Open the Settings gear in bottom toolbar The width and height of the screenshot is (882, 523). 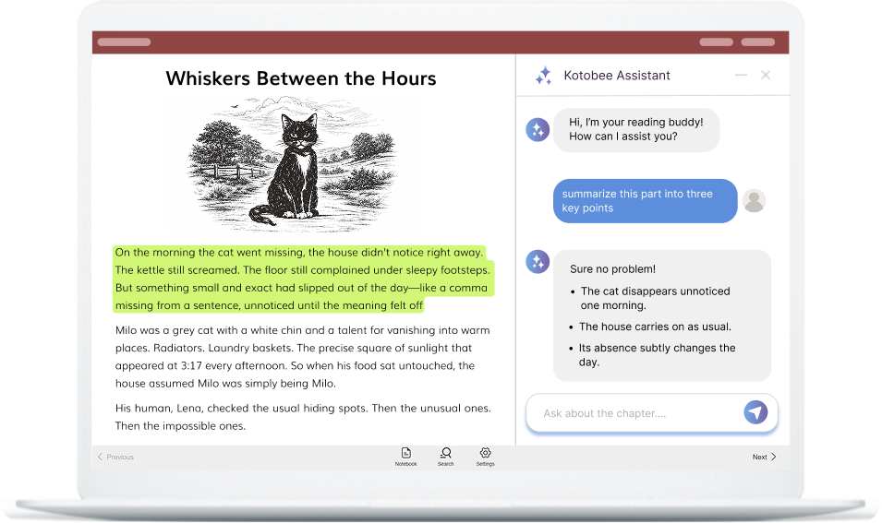pos(485,454)
